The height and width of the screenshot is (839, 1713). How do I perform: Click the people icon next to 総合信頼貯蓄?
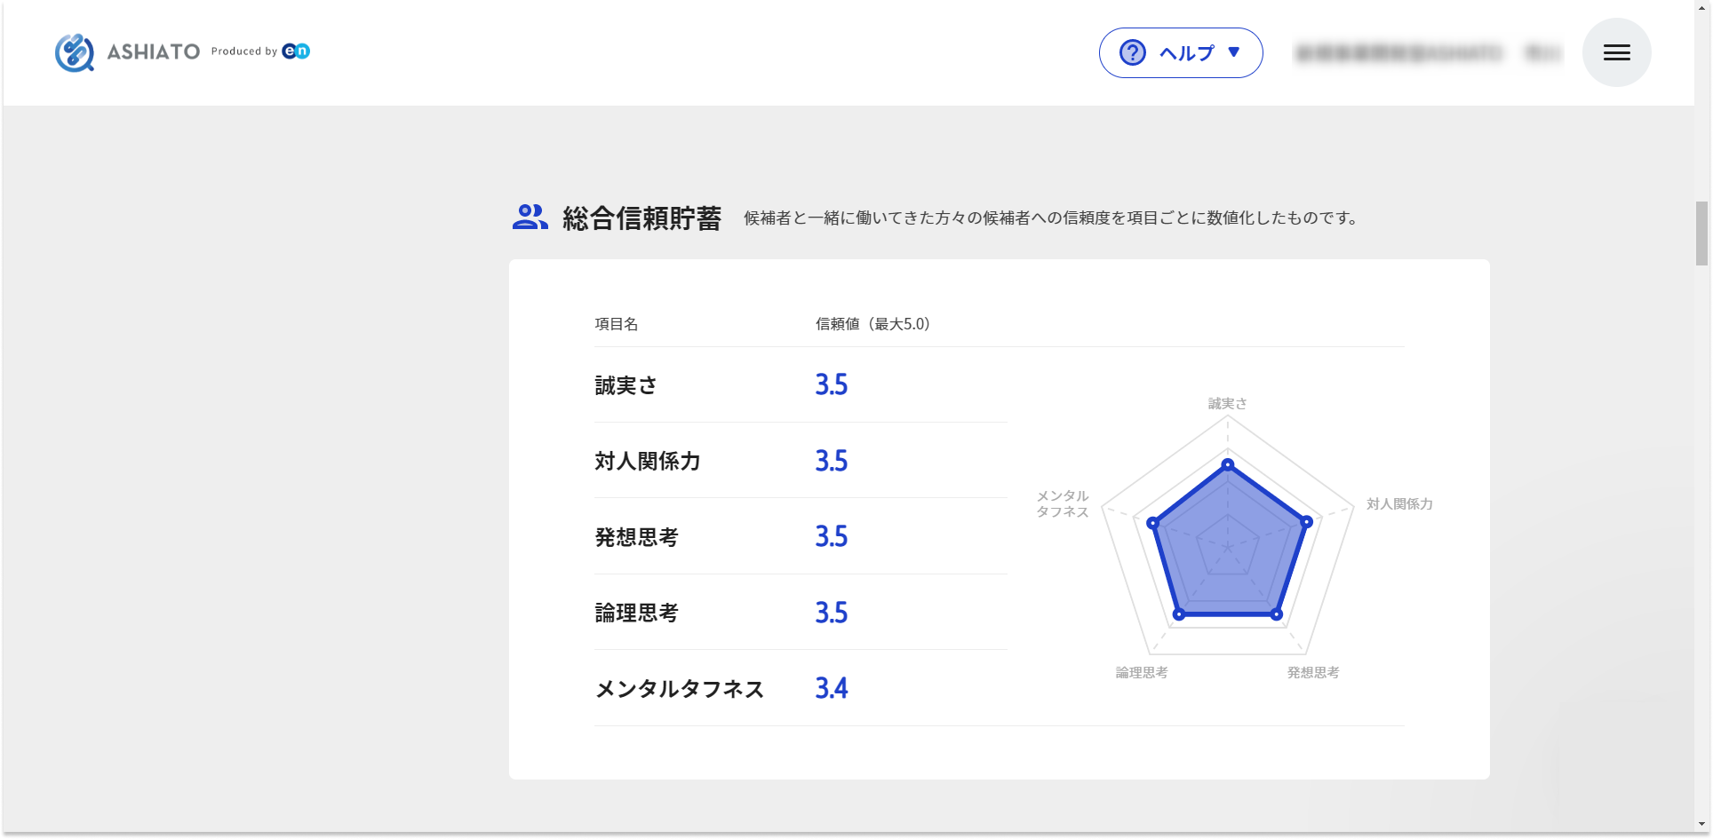point(528,216)
